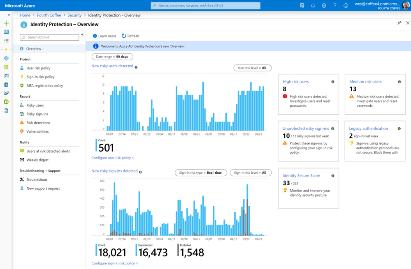Click the Refresh button
The image size is (411, 269).
tap(130, 36)
